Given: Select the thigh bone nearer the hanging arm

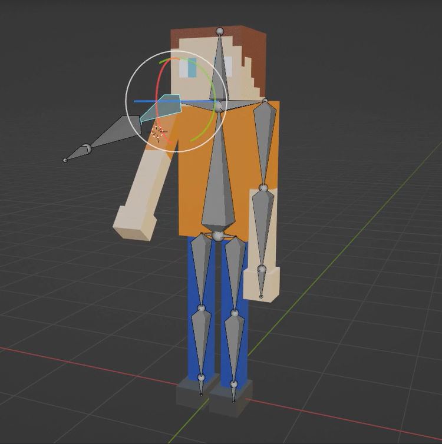Looking at the screenshot, I should 235,273.
